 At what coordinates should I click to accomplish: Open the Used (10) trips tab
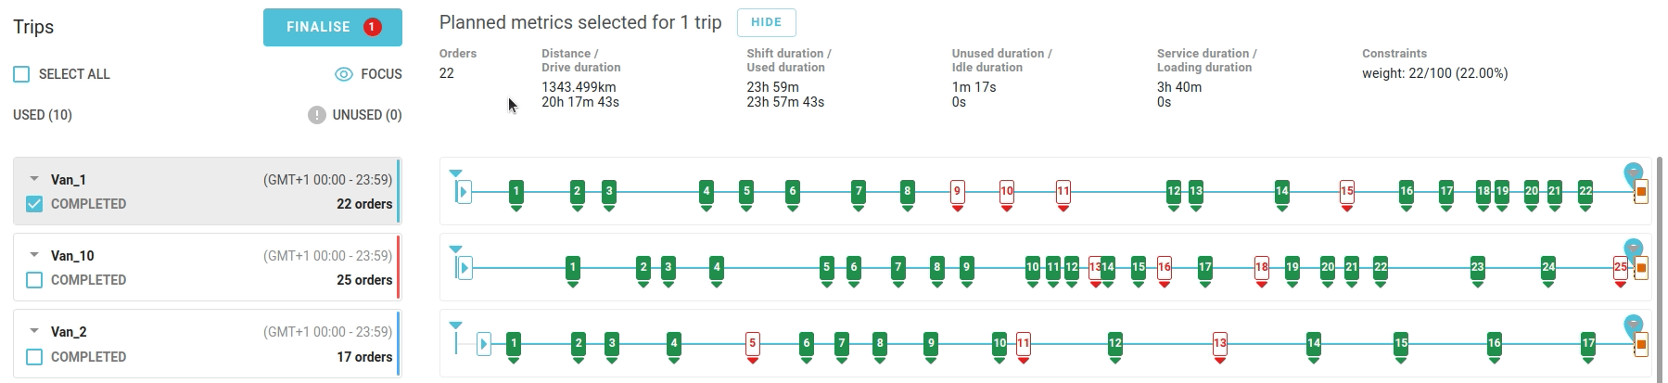pos(43,115)
